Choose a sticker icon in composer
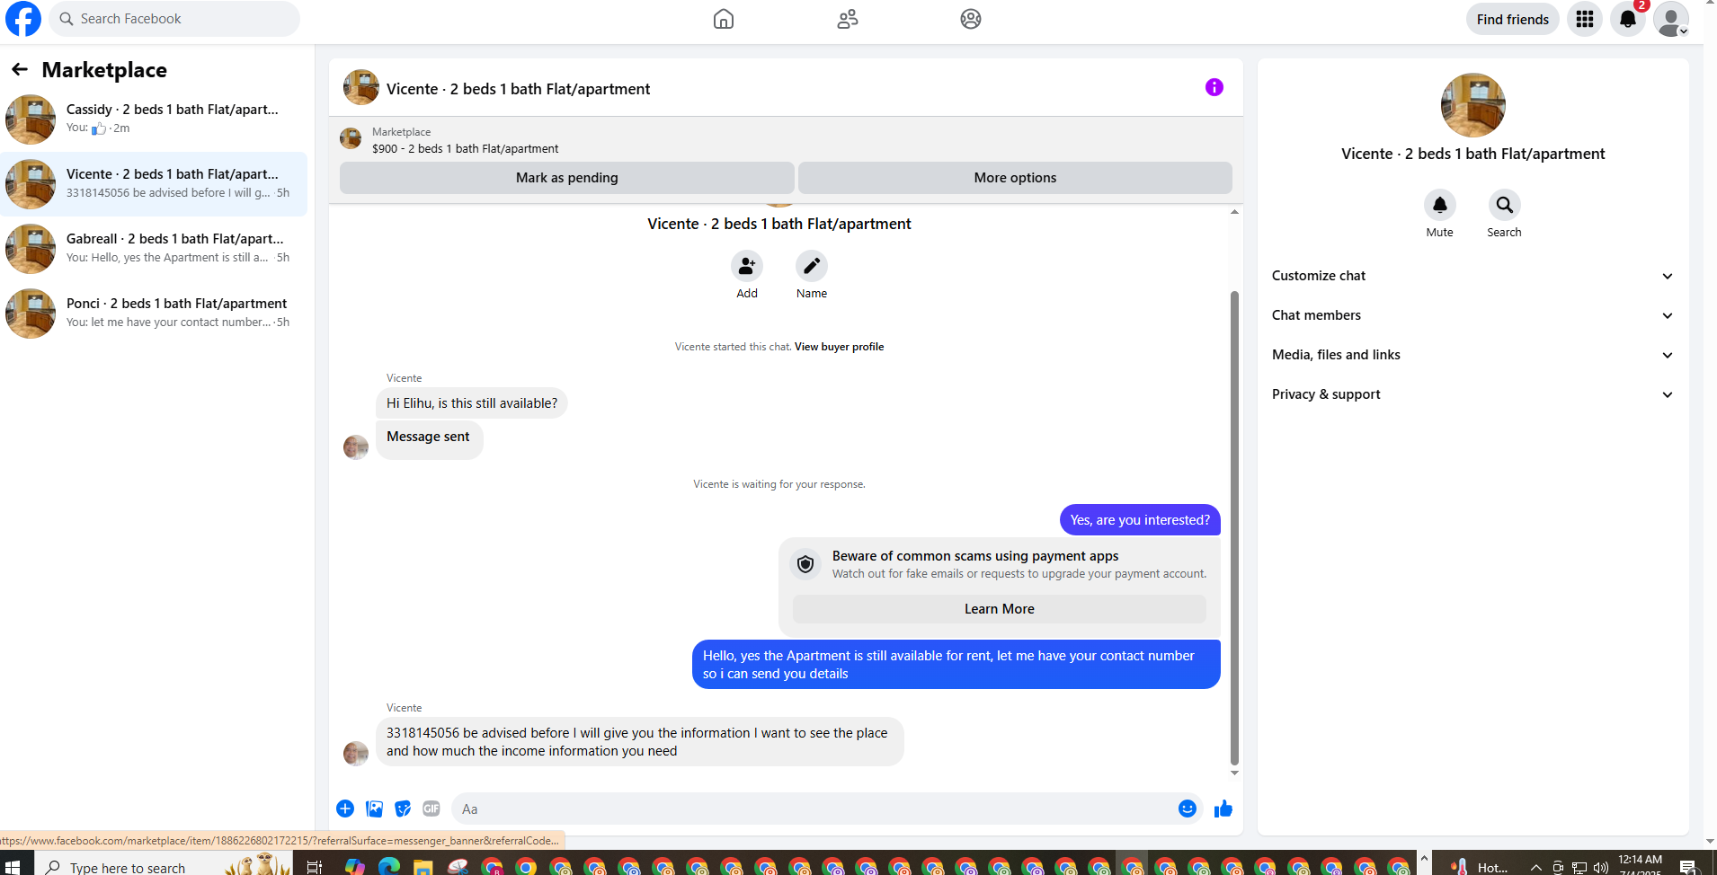Viewport: 1717px width, 875px height. point(403,809)
